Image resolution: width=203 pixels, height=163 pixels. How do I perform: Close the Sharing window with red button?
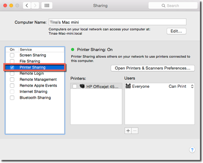[x=5, y=6]
